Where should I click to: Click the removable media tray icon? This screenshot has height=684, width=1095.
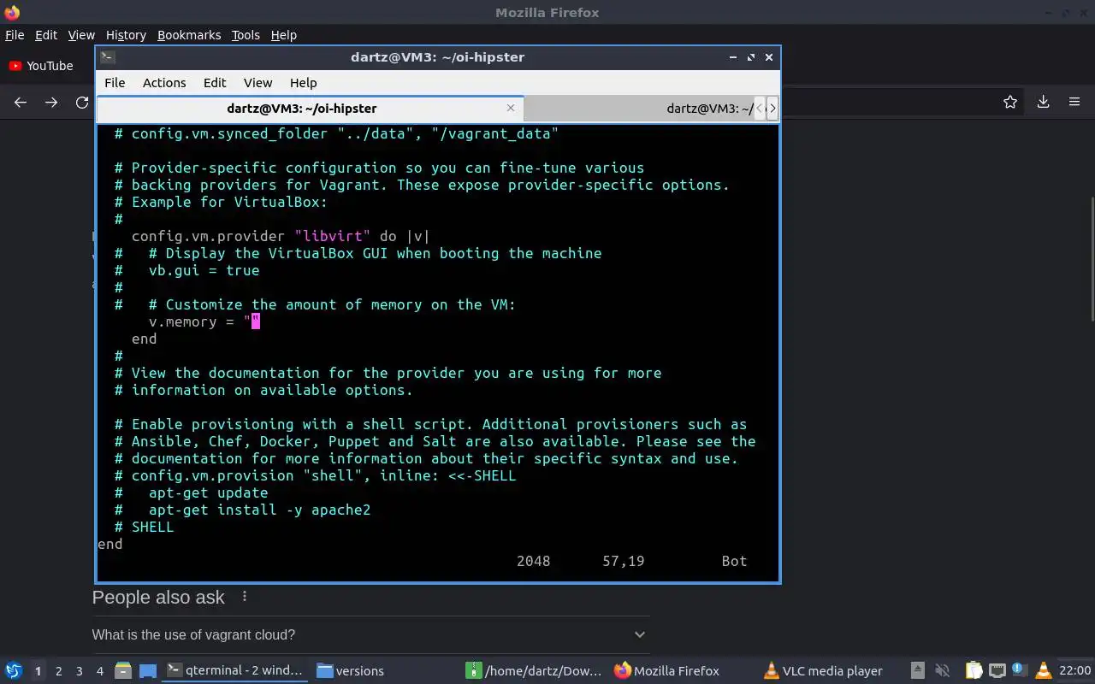tap(917, 670)
